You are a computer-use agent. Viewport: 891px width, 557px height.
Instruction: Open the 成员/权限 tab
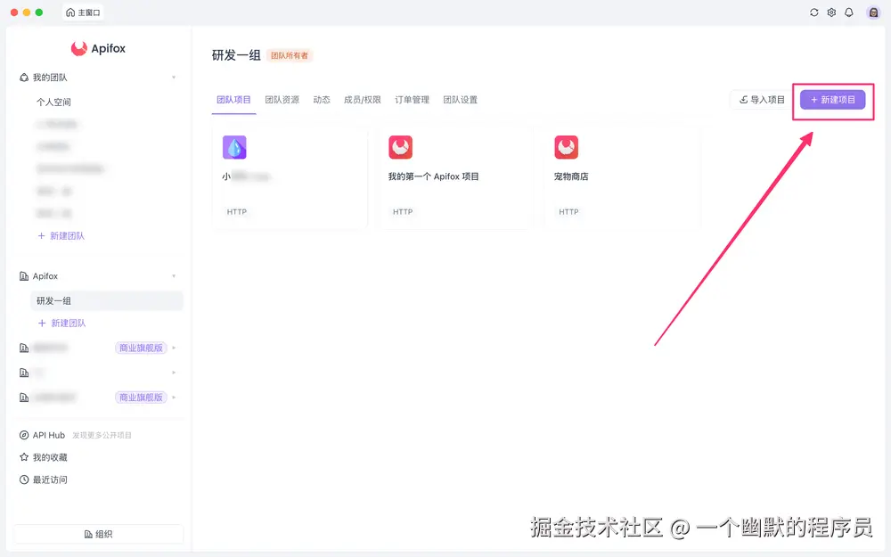363,100
